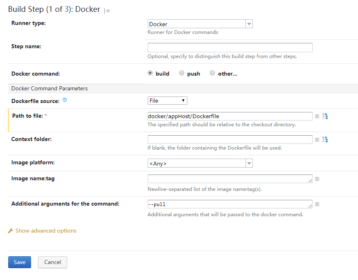Open parameter list icon for Path to file

pos(317,116)
